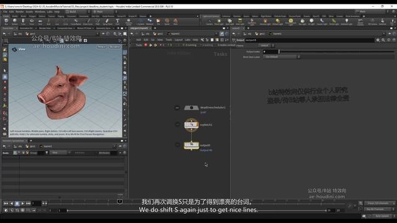Open the File menu
Image resolution: width=397 pixels, height=223 pixels.
(5, 12)
